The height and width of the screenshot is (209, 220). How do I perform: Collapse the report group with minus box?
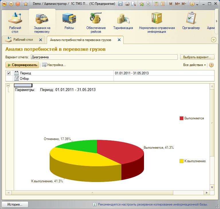point(8,85)
